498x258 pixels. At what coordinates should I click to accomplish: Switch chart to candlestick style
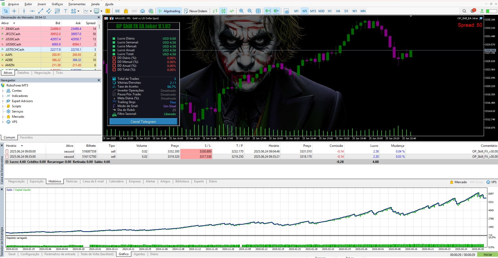coord(223,11)
